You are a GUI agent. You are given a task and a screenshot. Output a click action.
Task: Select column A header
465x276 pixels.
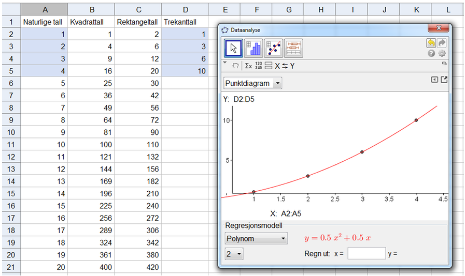click(45, 9)
